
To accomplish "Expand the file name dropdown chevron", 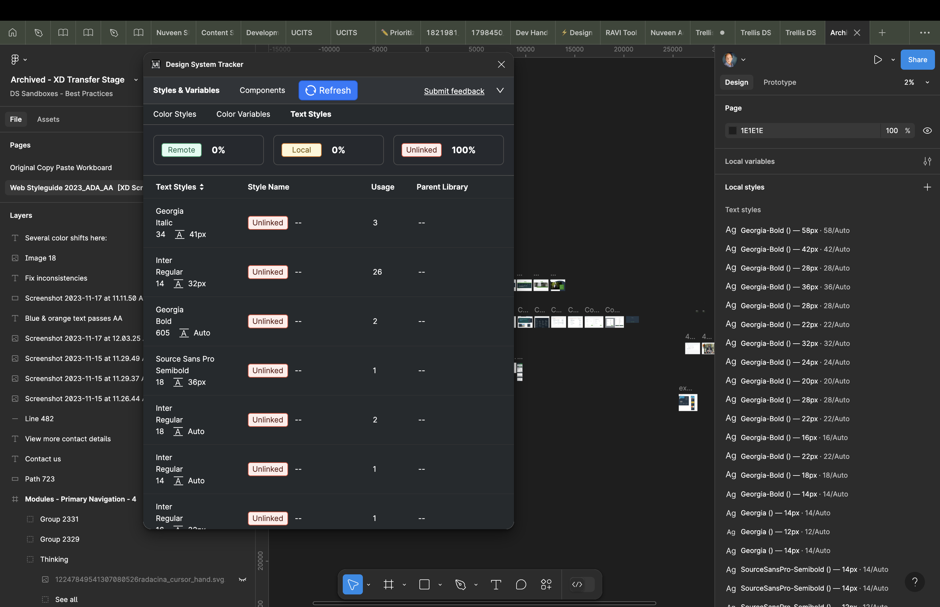I will (x=136, y=80).
